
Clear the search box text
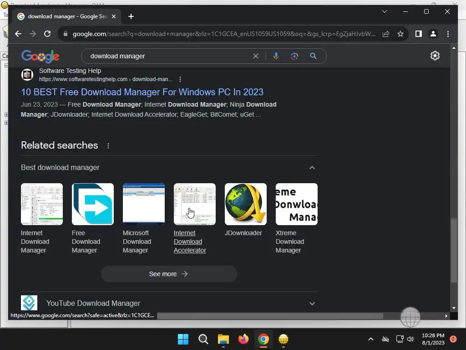256,56
